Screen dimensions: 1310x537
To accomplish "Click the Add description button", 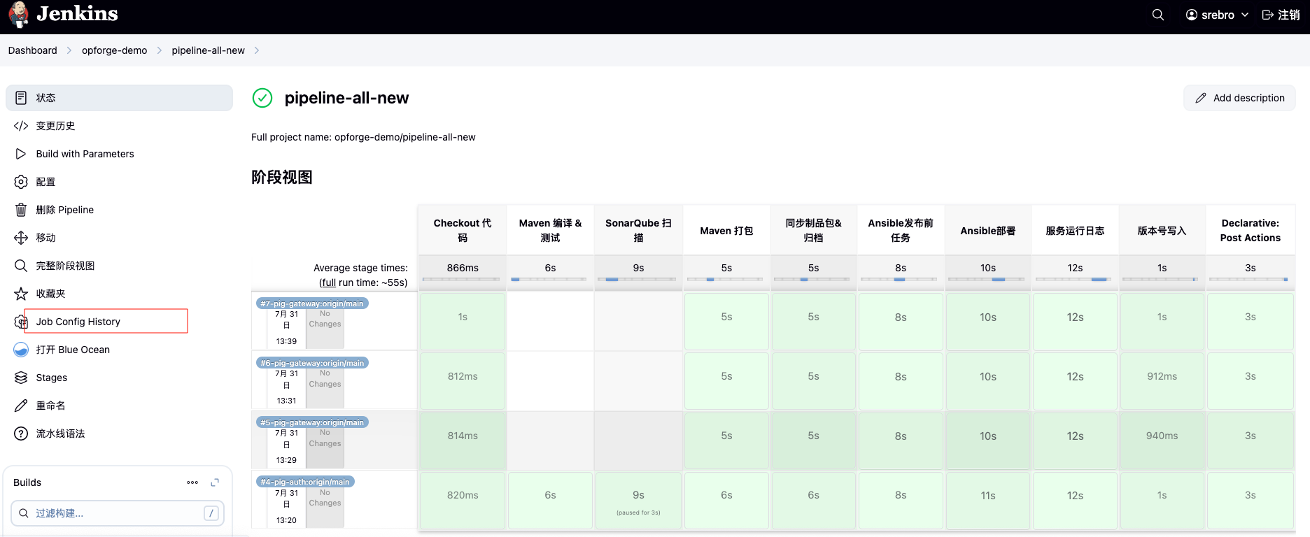I will click(x=1239, y=98).
